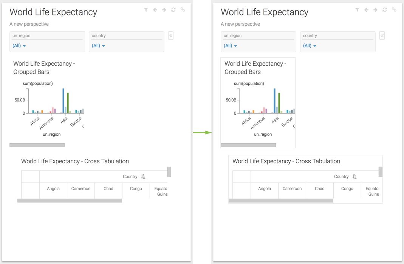Click the link icon in right dashboard
Screen dimensions: 404x264
tap(394, 10)
